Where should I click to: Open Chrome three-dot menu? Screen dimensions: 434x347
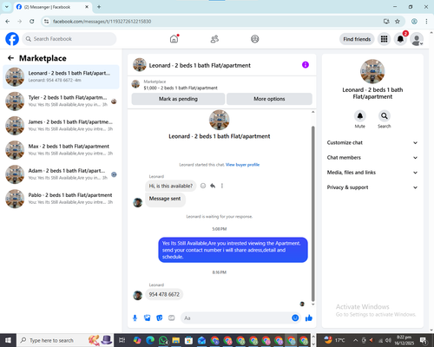(x=426, y=22)
